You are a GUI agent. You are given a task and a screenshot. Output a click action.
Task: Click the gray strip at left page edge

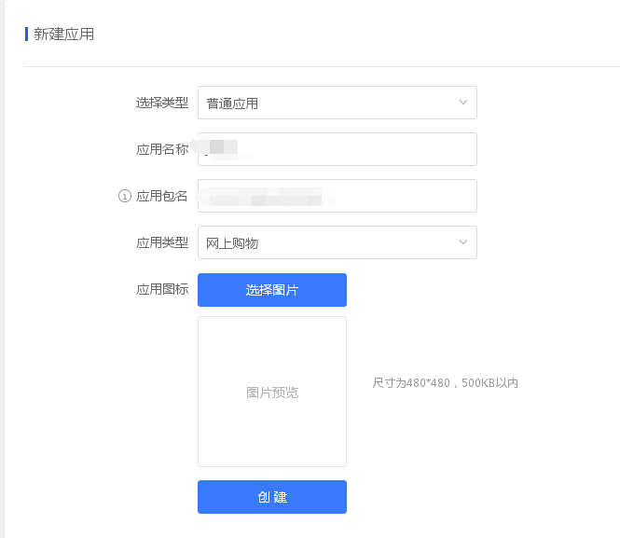[2, 269]
